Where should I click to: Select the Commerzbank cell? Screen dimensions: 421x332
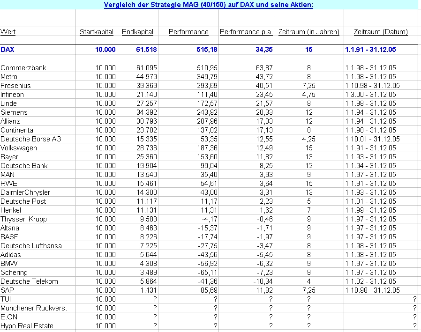[23, 68]
